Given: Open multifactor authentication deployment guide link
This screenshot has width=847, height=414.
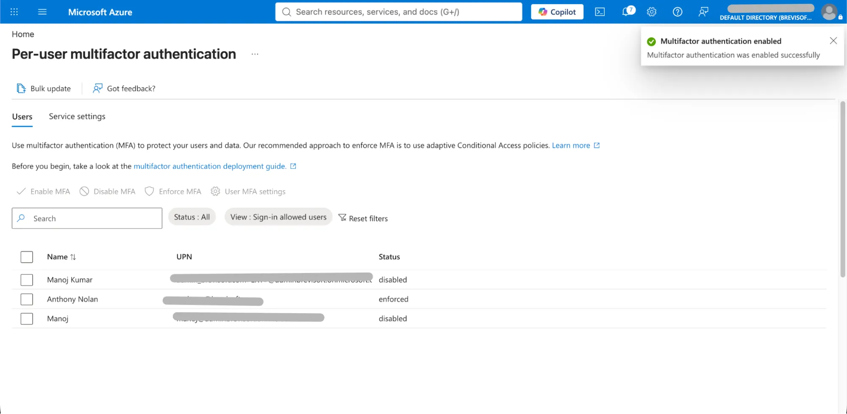Looking at the screenshot, I should [x=215, y=166].
